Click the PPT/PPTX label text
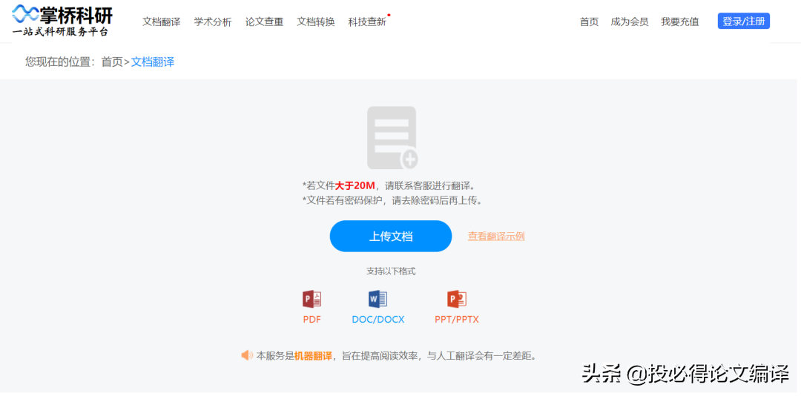Screen dimensions: 801x396 tap(457, 320)
